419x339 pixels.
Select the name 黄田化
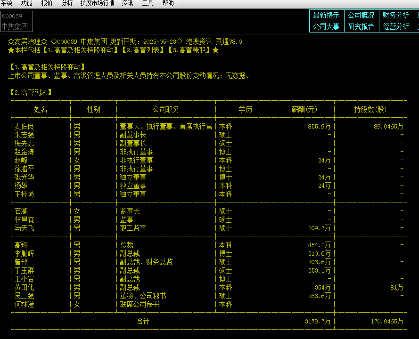[x=25, y=287]
